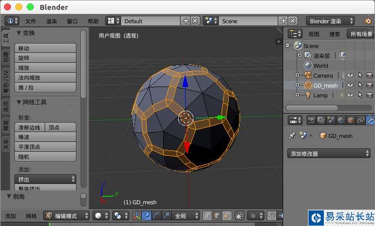Toggle limit selection to visible
This screenshot has width=375, height=226.
pos(240,216)
